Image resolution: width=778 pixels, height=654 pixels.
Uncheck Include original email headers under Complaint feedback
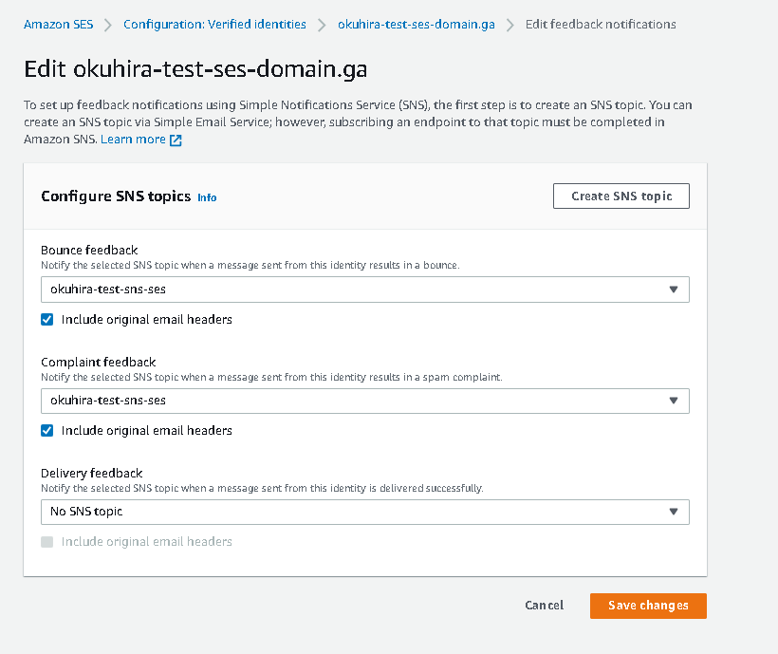[x=47, y=431]
